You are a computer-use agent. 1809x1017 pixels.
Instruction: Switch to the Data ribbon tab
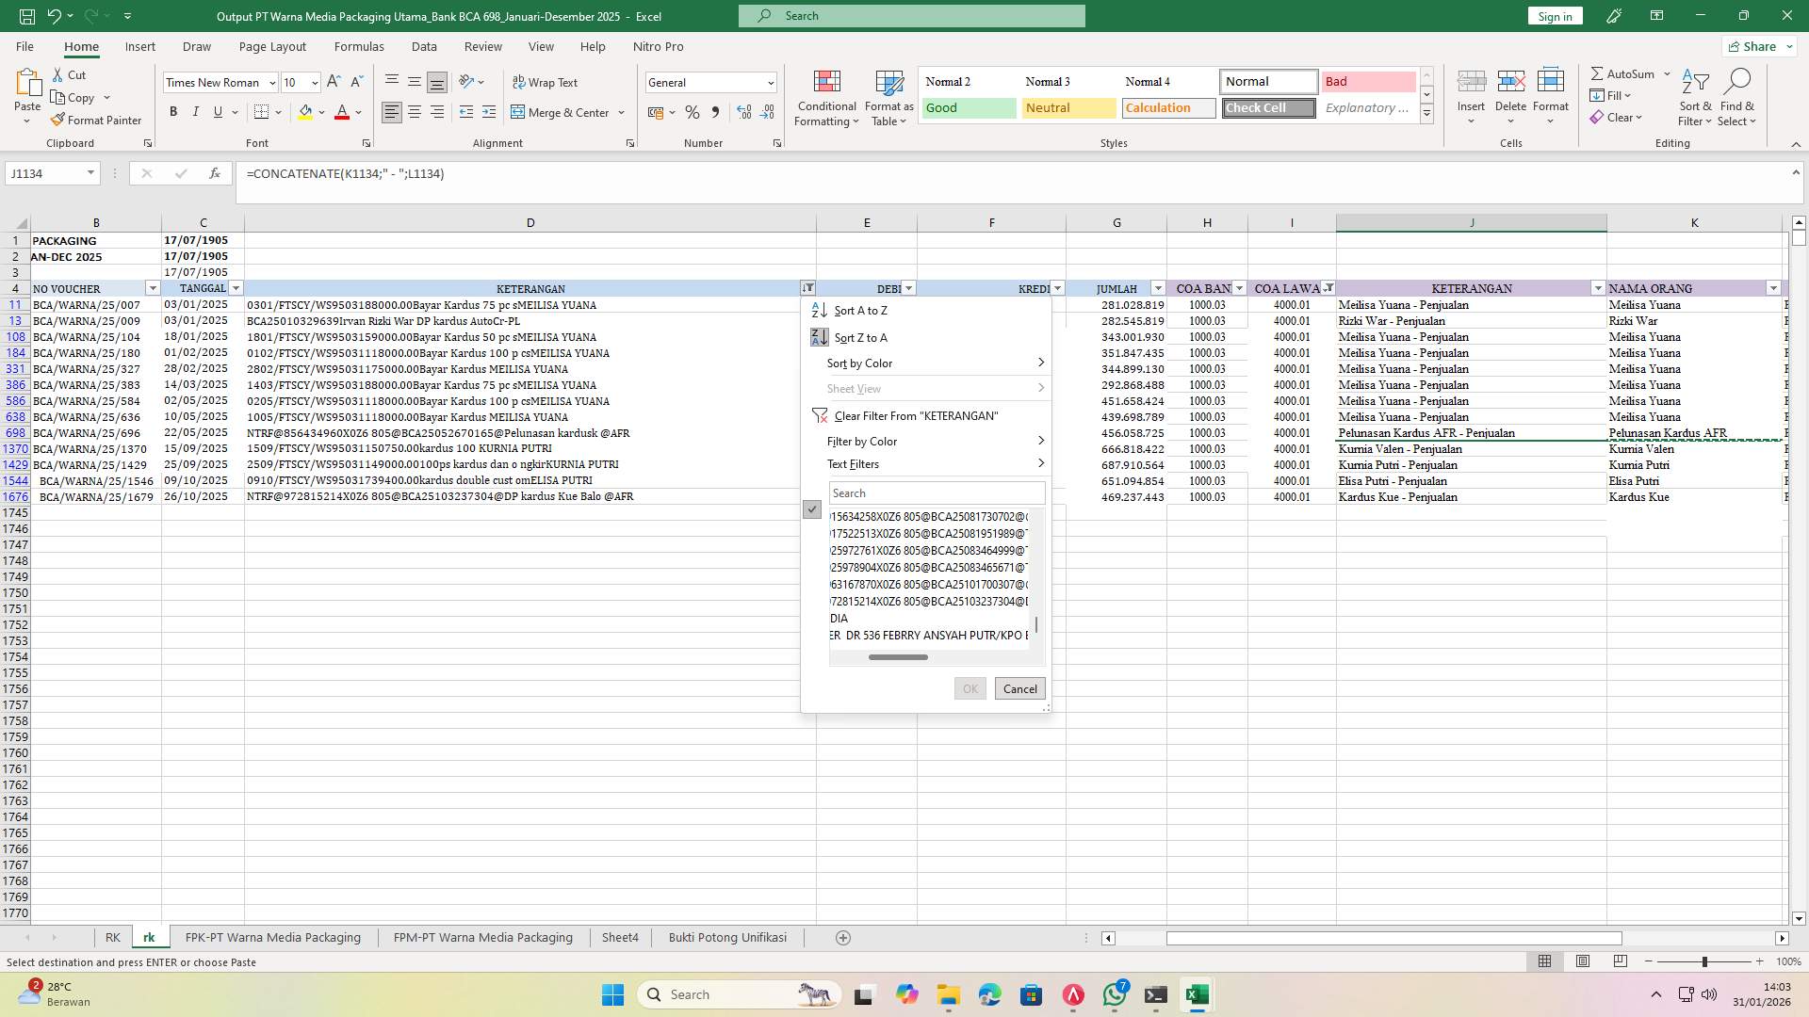[x=424, y=46]
